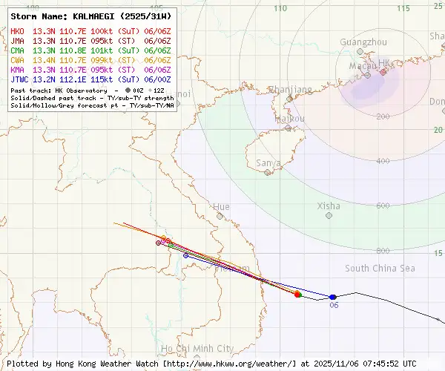Click the red HK location marker

(383, 72)
